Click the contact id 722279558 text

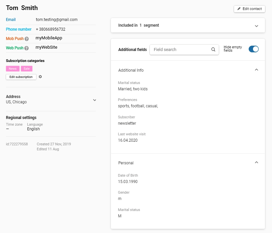17,144
